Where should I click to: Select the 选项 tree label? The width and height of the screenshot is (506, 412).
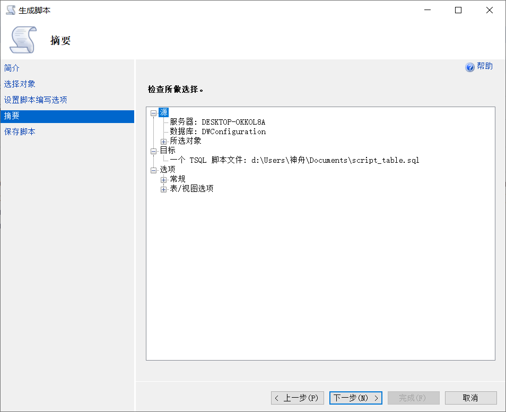point(168,169)
